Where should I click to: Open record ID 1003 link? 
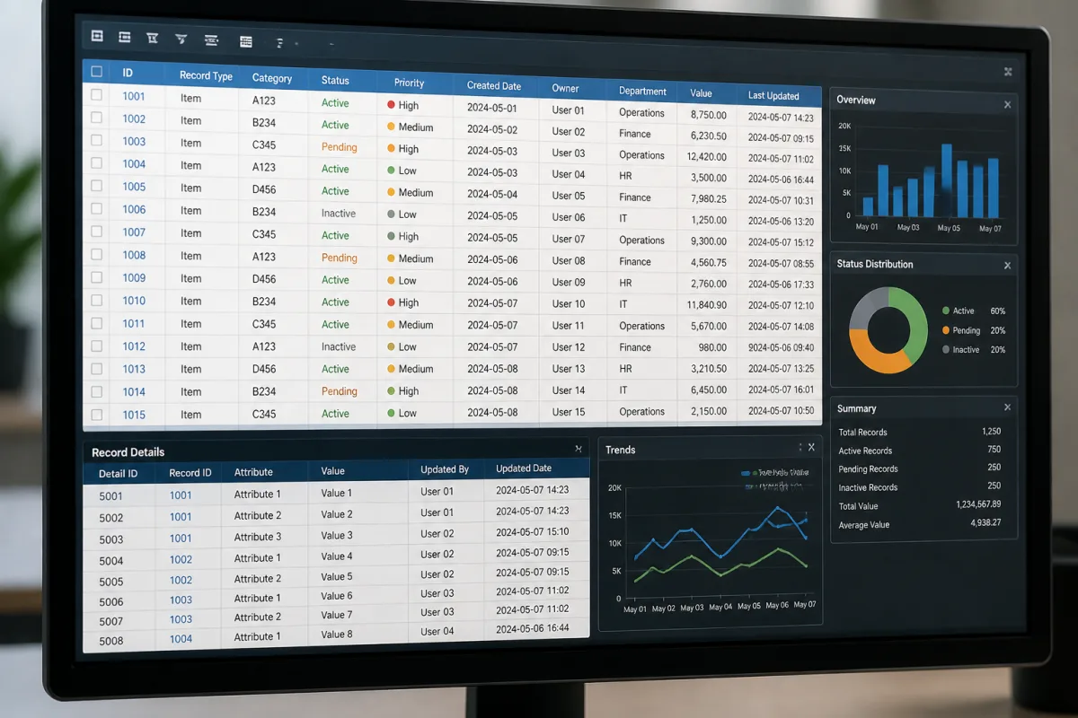pos(134,142)
